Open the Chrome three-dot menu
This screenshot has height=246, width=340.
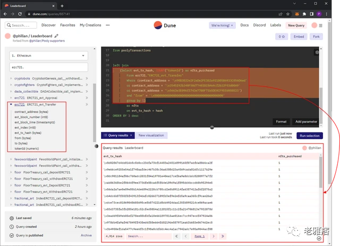pos(326,14)
